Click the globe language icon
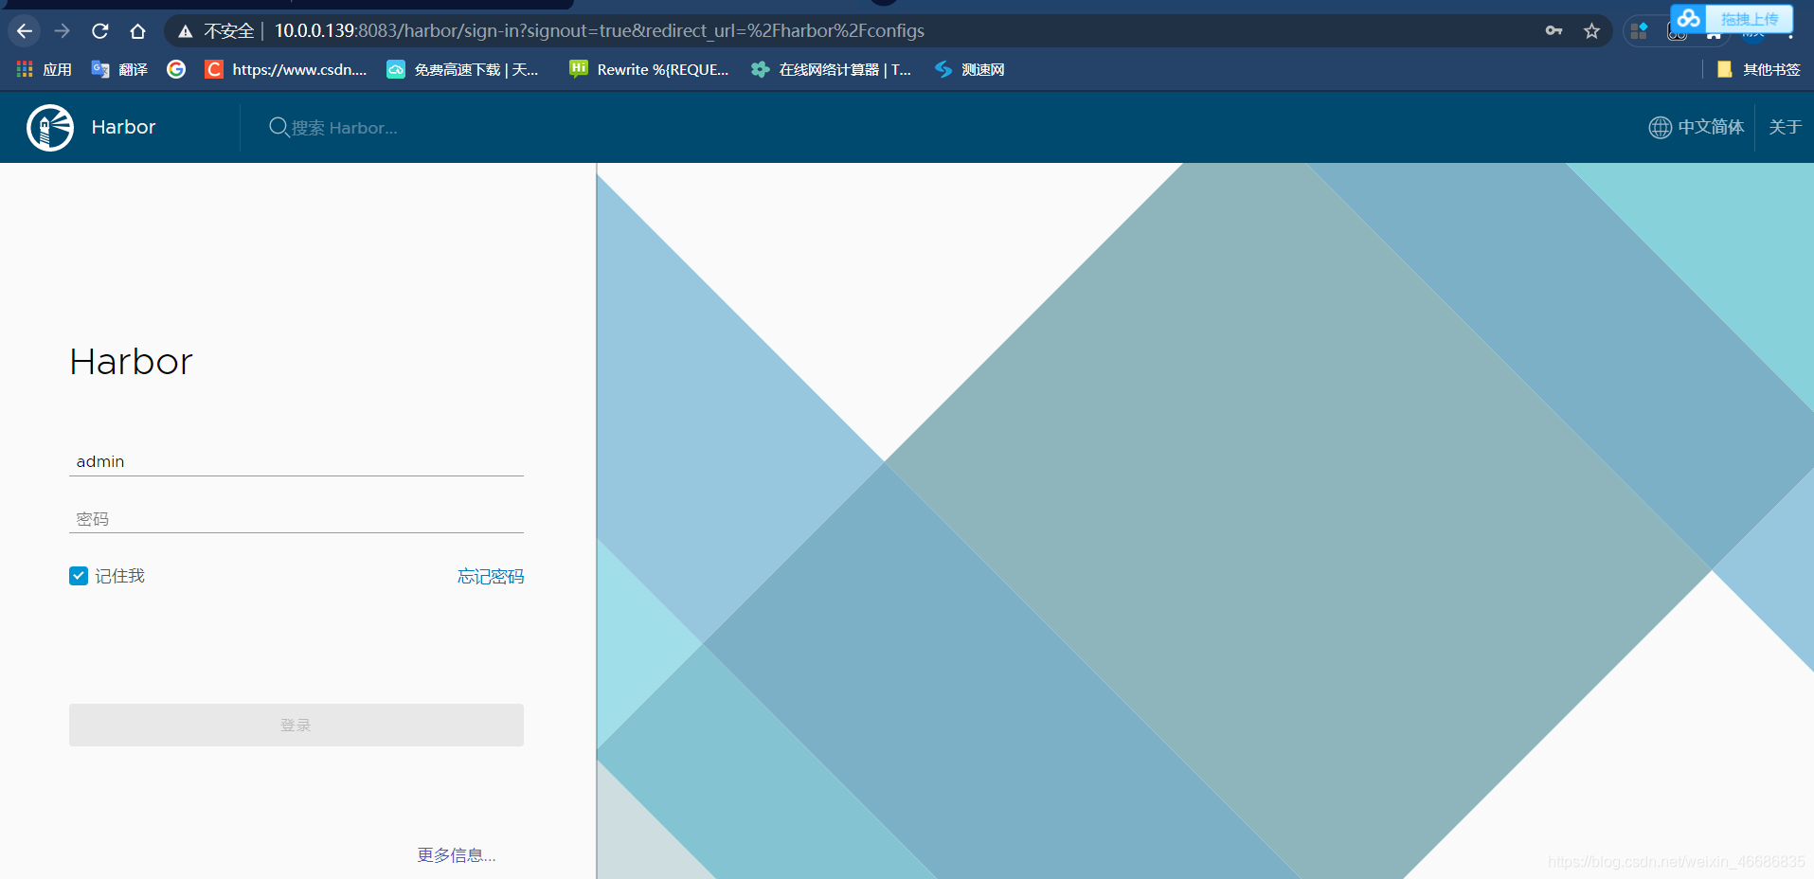 [x=1661, y=127]
